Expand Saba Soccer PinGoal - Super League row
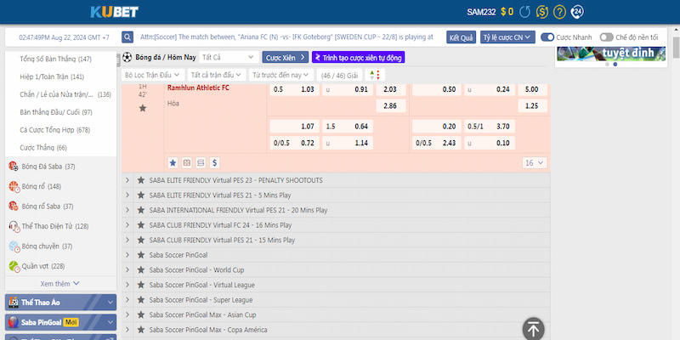Viewport: 680px width, 340px height. [x=127, y=300]
